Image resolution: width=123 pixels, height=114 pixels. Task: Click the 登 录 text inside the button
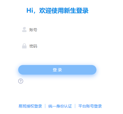[x=57, y=70]
